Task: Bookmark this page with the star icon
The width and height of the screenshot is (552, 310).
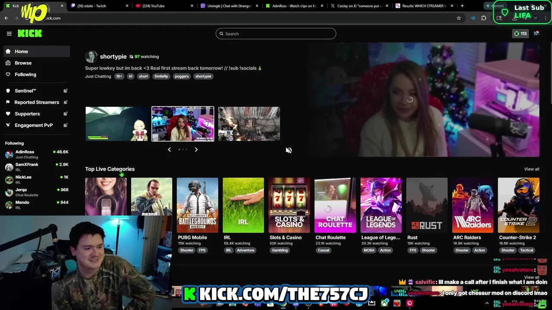Action: click(459, 18)
